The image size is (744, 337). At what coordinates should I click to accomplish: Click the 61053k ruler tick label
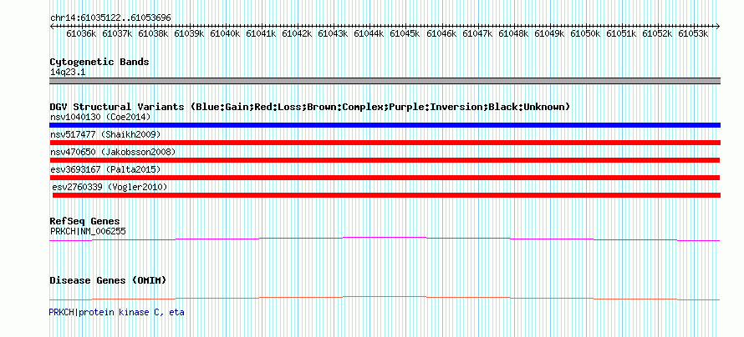pyautogui.click(x=694, y=33)
